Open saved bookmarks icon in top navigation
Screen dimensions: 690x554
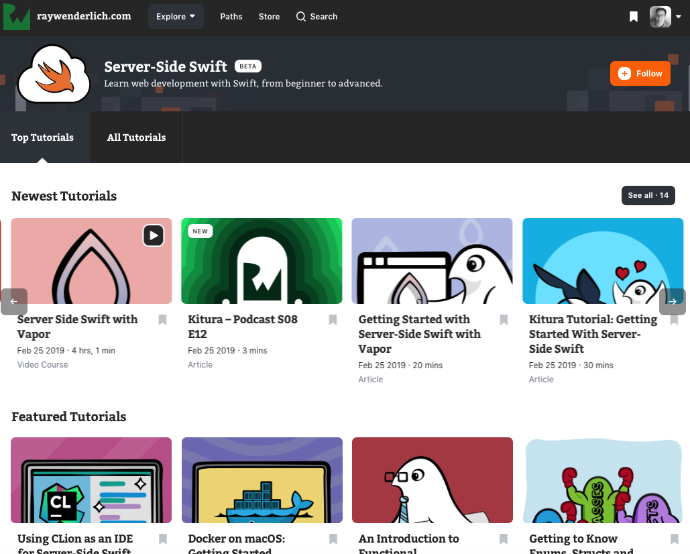click(633, 17)
